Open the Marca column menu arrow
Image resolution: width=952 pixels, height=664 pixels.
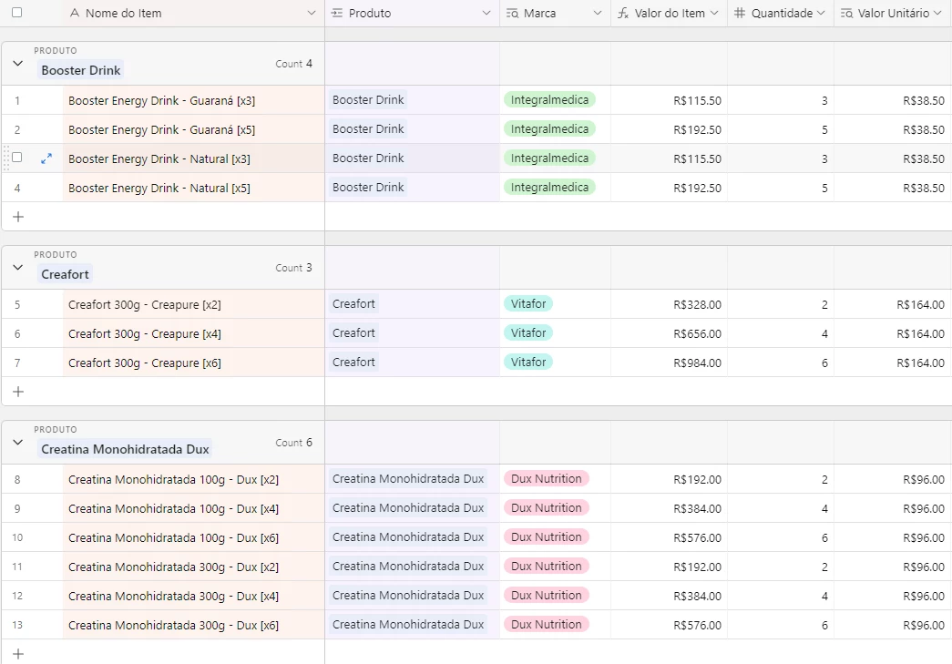598,13
